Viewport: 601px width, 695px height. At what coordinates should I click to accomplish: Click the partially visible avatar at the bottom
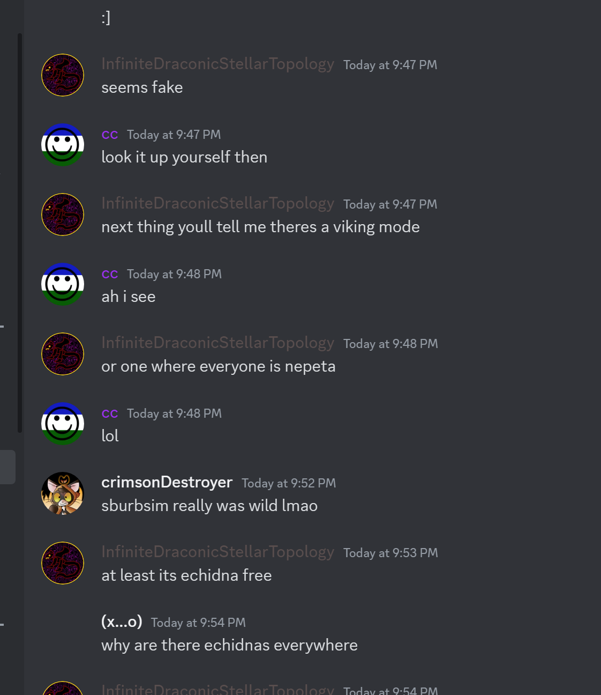point(63,688)
